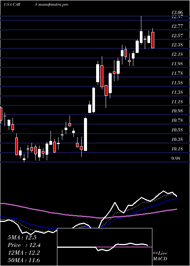This screenshot has height=266, width=190.
Task: Click the 5MA : 12.5 readout
Action: tap(22, 237)
